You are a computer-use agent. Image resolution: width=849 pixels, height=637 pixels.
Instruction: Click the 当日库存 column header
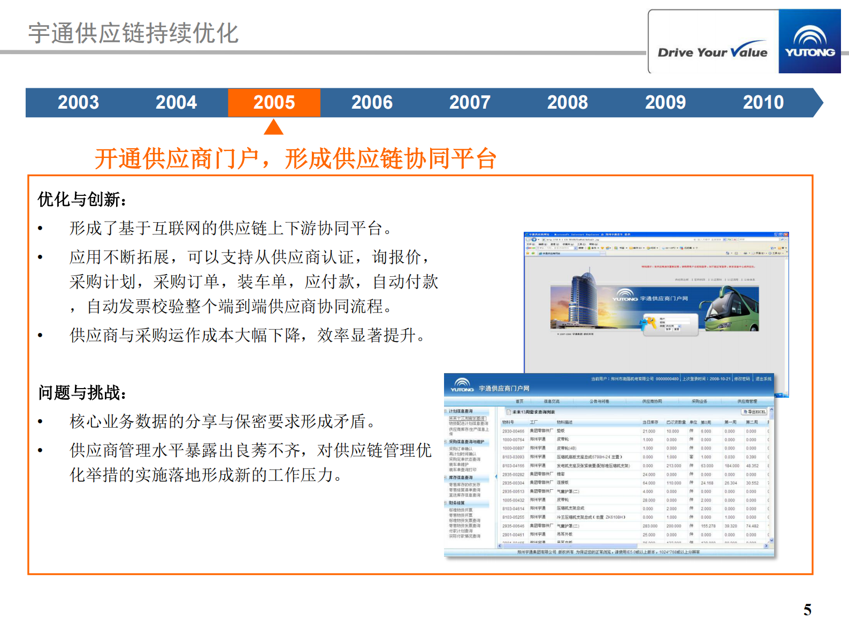pyautogui.click(x=651, y=422)
